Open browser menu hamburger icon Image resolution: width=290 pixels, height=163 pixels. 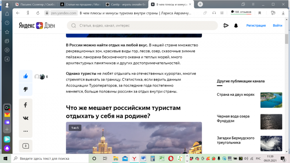click(253, 4)
